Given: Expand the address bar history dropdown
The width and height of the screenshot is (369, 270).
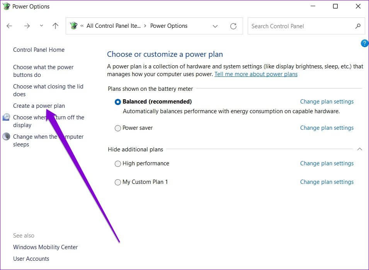Looking at the screenshot, I should click(x=215, y=26).
